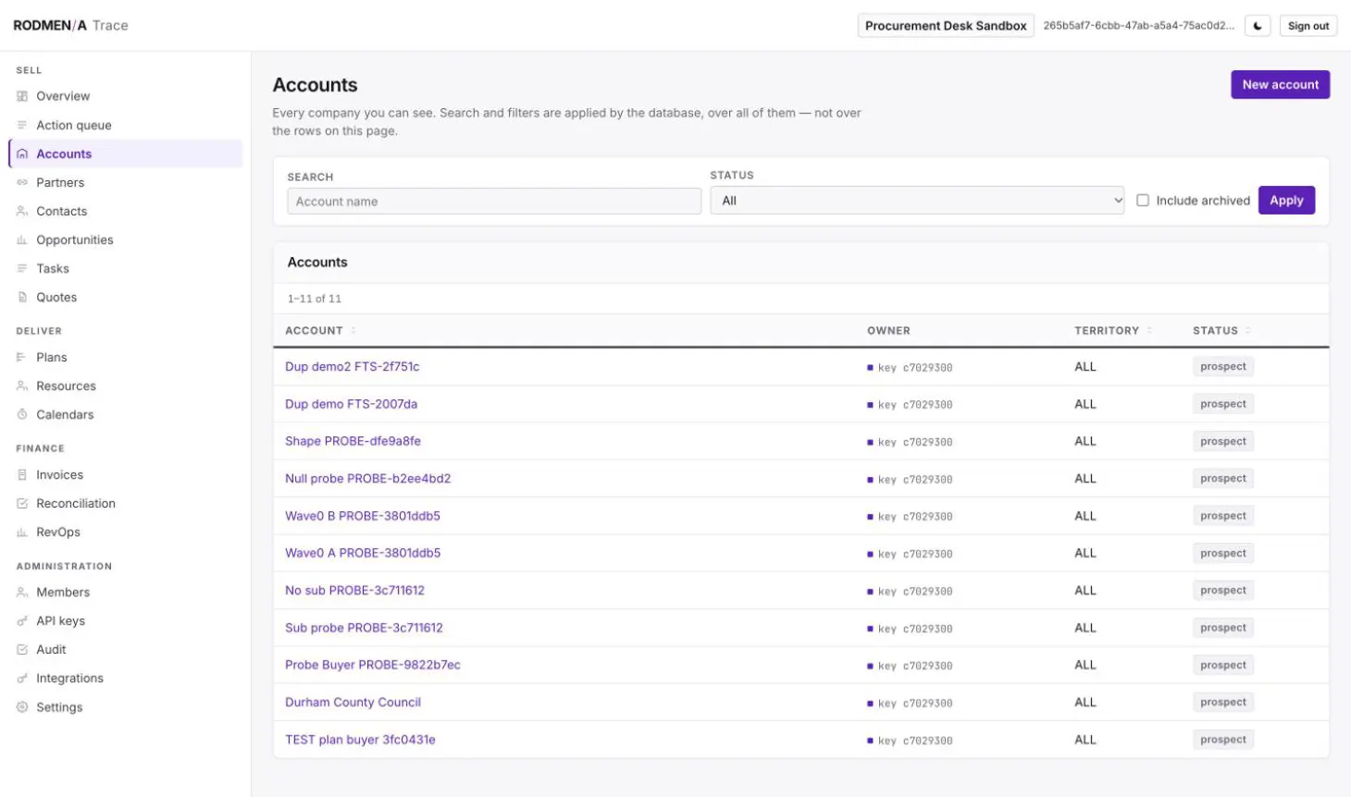Click the Opportunities chart icon
The height and width of the screenshot is (797, 1351).
coord(22,239)
